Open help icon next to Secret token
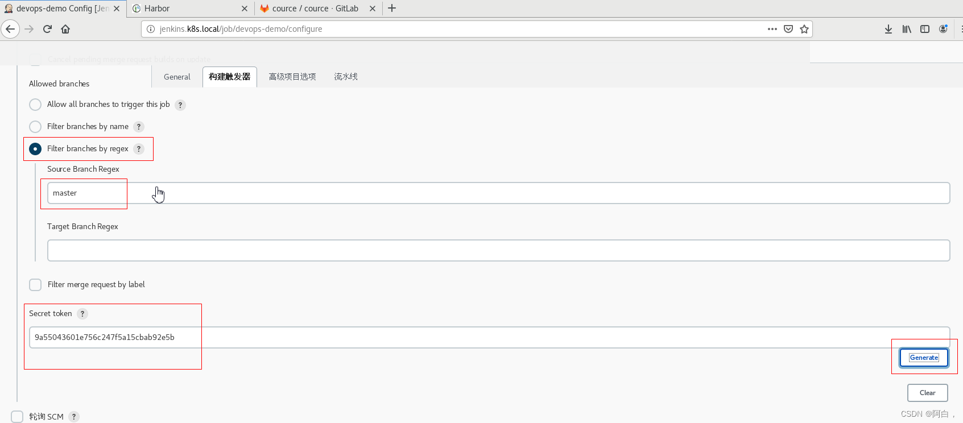 [x=82, y=314]
